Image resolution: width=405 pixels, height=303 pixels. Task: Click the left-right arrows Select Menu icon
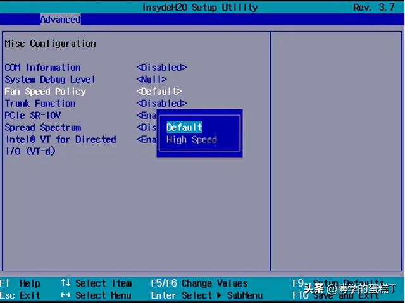click(x=65, y=295)
